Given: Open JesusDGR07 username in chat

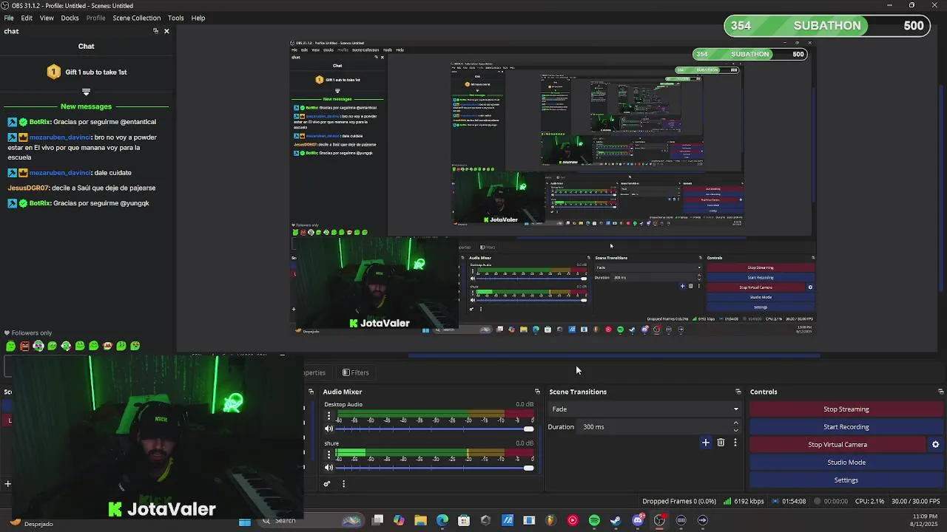Looking at the screenshot, I should [x=27, y=188].
